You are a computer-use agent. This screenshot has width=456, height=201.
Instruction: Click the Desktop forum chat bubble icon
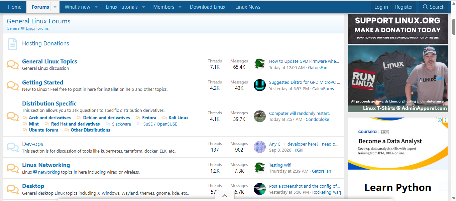click(x=13, y=189)
